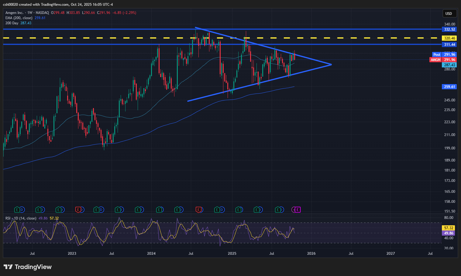This screenshot has height=276, width=461.
Task: Click the 1W interval in the legend
Action: coord(30,13)
